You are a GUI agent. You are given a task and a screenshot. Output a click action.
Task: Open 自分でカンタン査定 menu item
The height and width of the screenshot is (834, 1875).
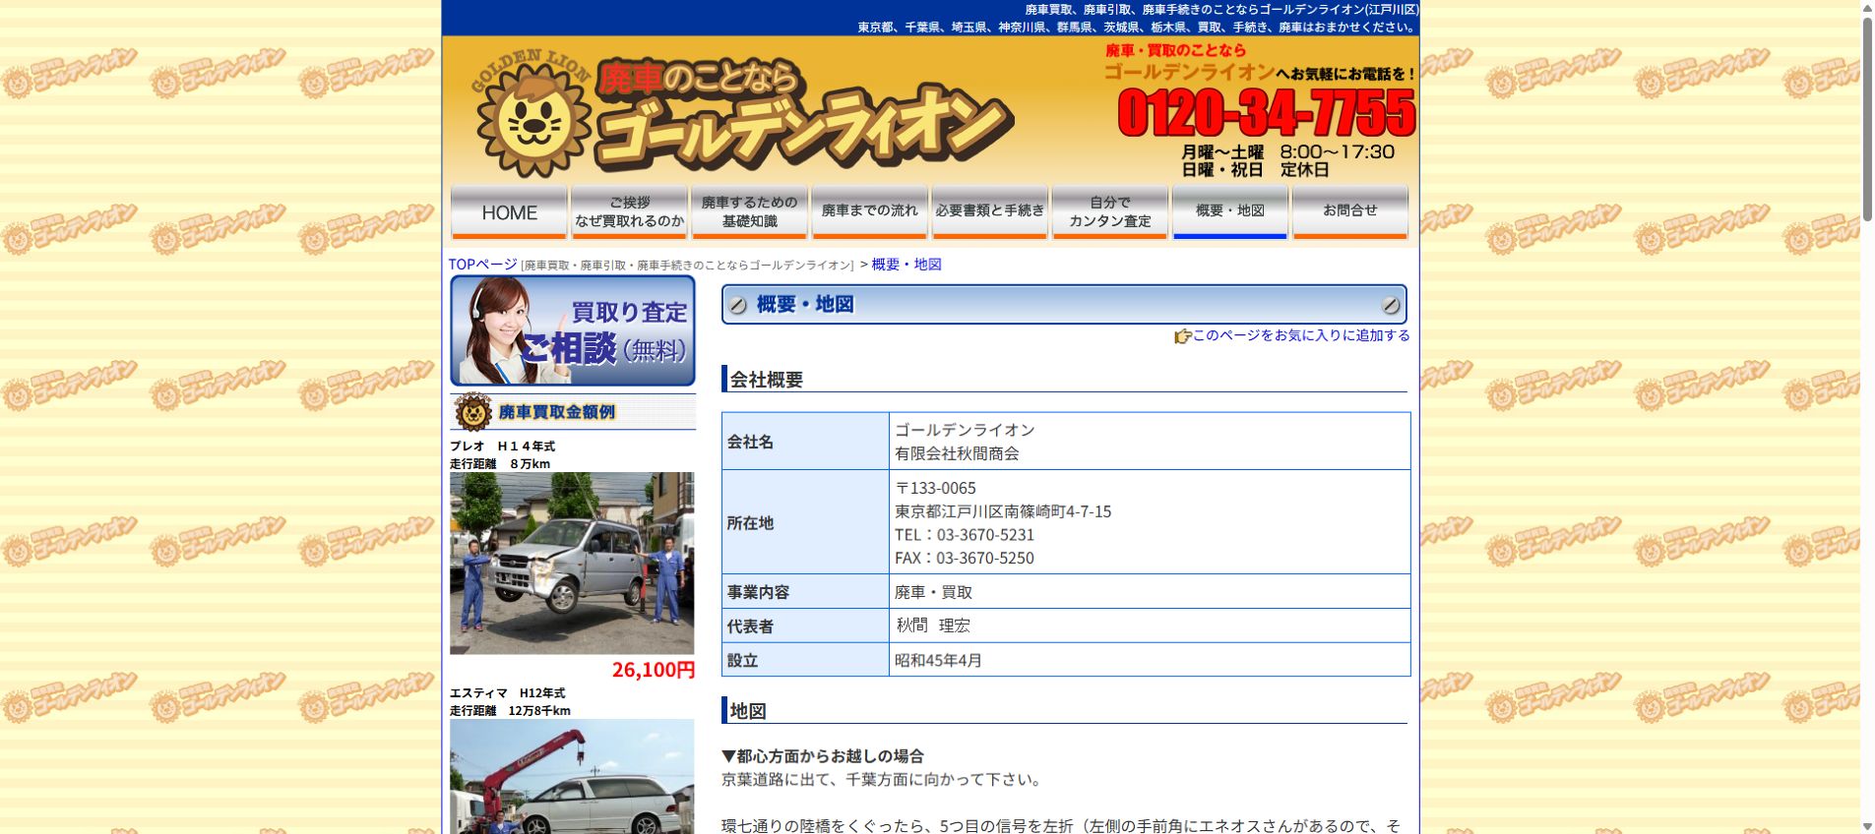pyautogui.click(x=1109, y=211)
